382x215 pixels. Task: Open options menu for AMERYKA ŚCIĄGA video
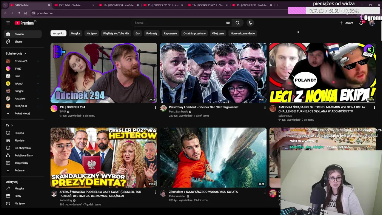tap(374, 107)
